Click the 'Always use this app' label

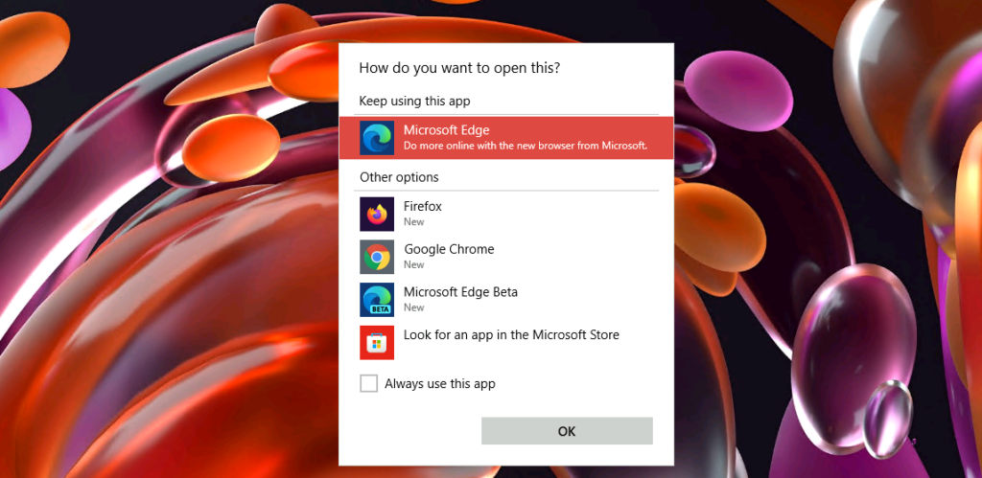point(439,383)
